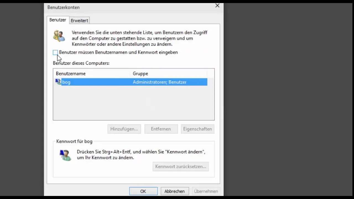Click the Hinzufügen... button
Viewport: 354px width, 199px height.
[124, 129]
